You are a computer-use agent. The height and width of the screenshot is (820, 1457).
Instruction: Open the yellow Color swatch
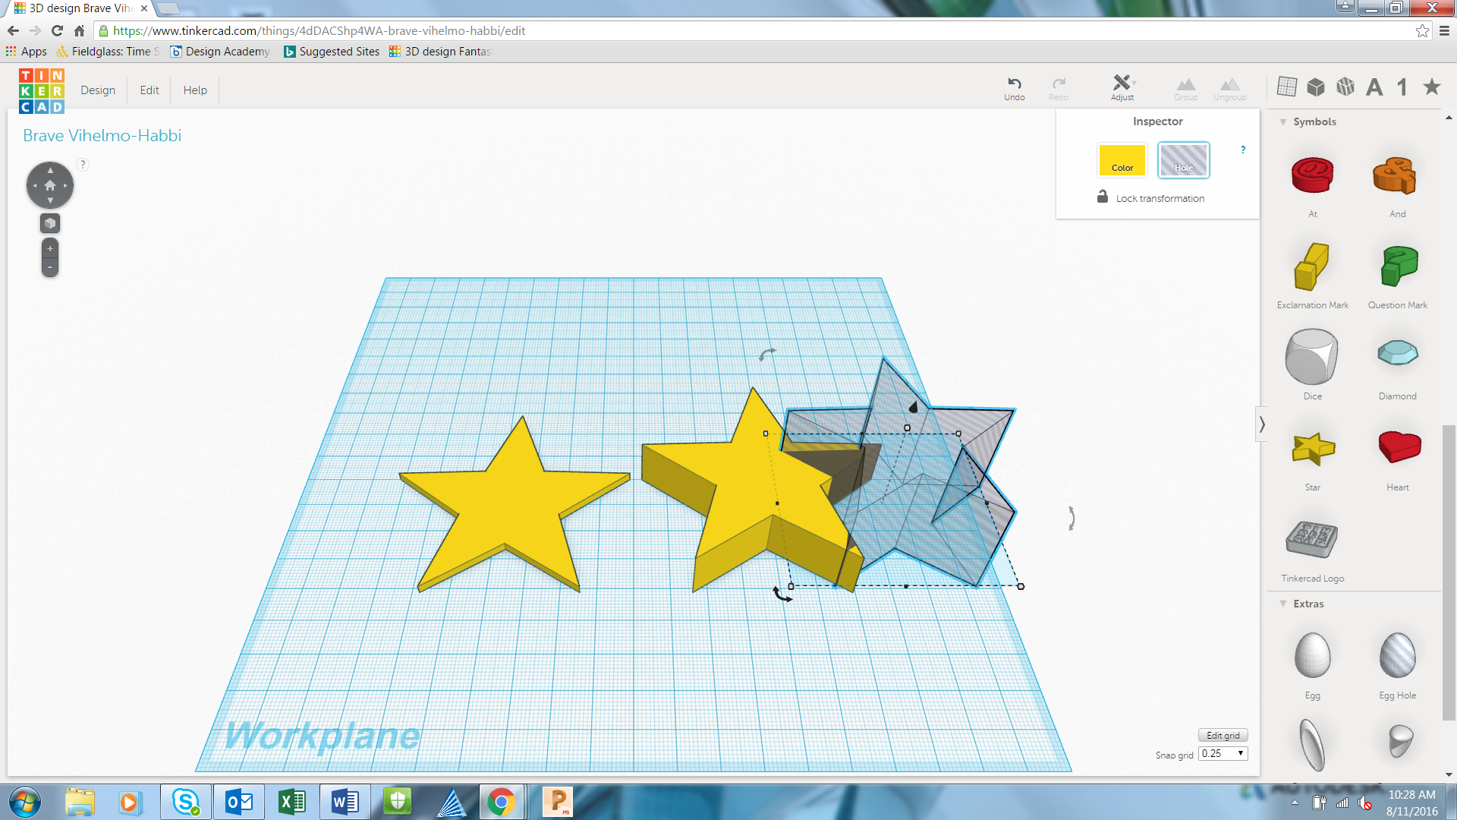coord(1122,160)
